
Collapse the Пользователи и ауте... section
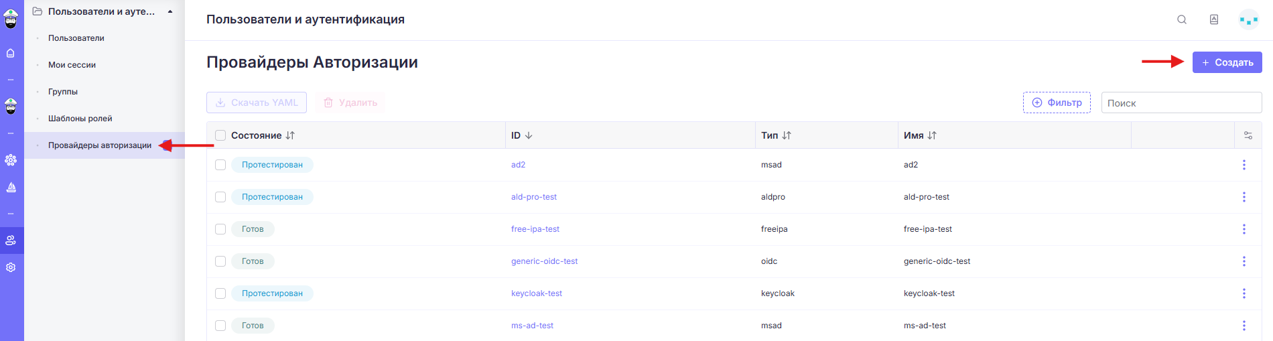pyautogui.click(x=170, y=11)
